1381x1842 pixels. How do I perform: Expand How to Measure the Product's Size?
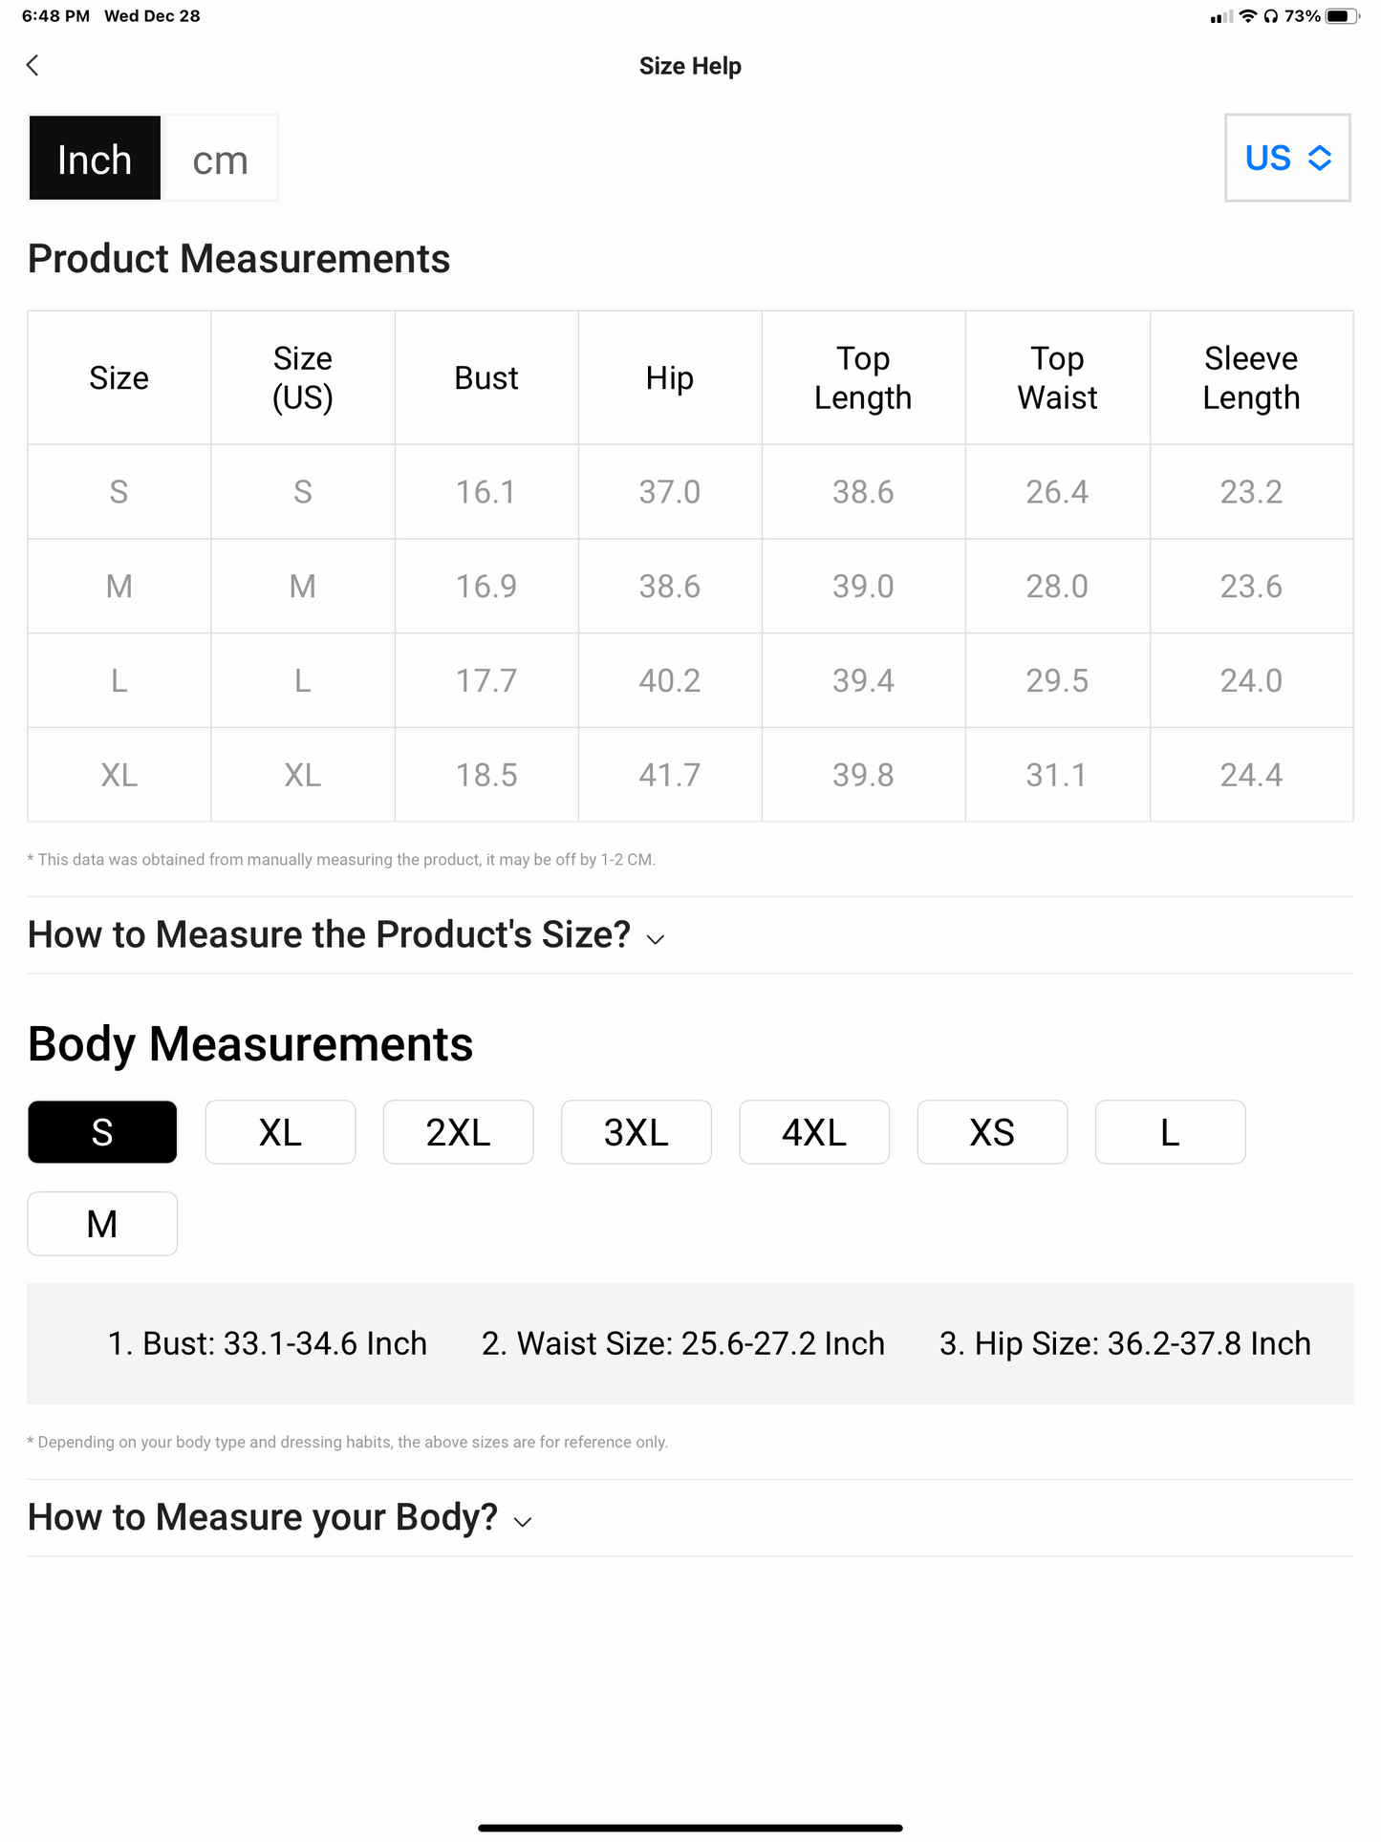(x=346, y=935)
